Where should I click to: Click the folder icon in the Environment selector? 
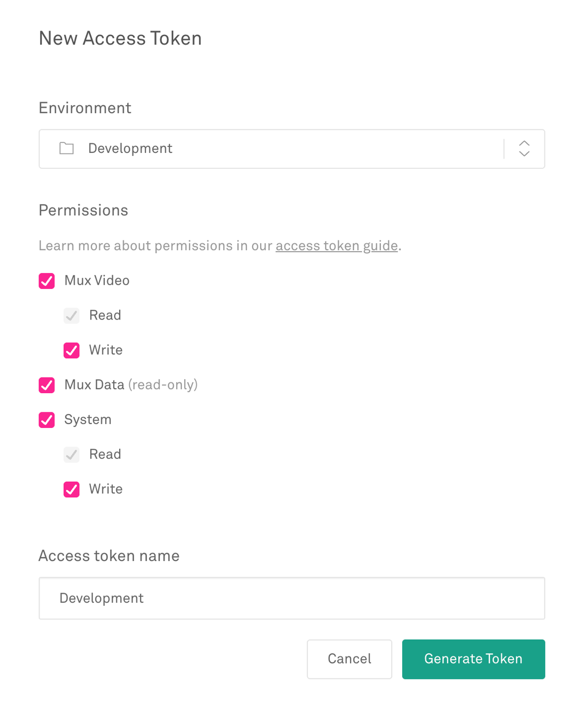point(66,149)
